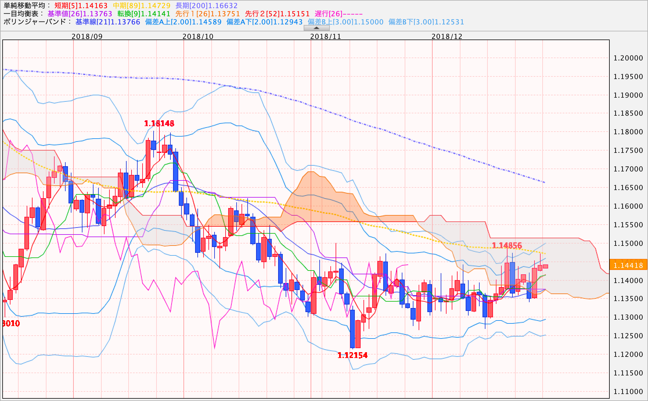Click the 1.12000 price axis label
Image resolution: width=648 pixels, height=401 pixels.
click(x=628, y=355)
